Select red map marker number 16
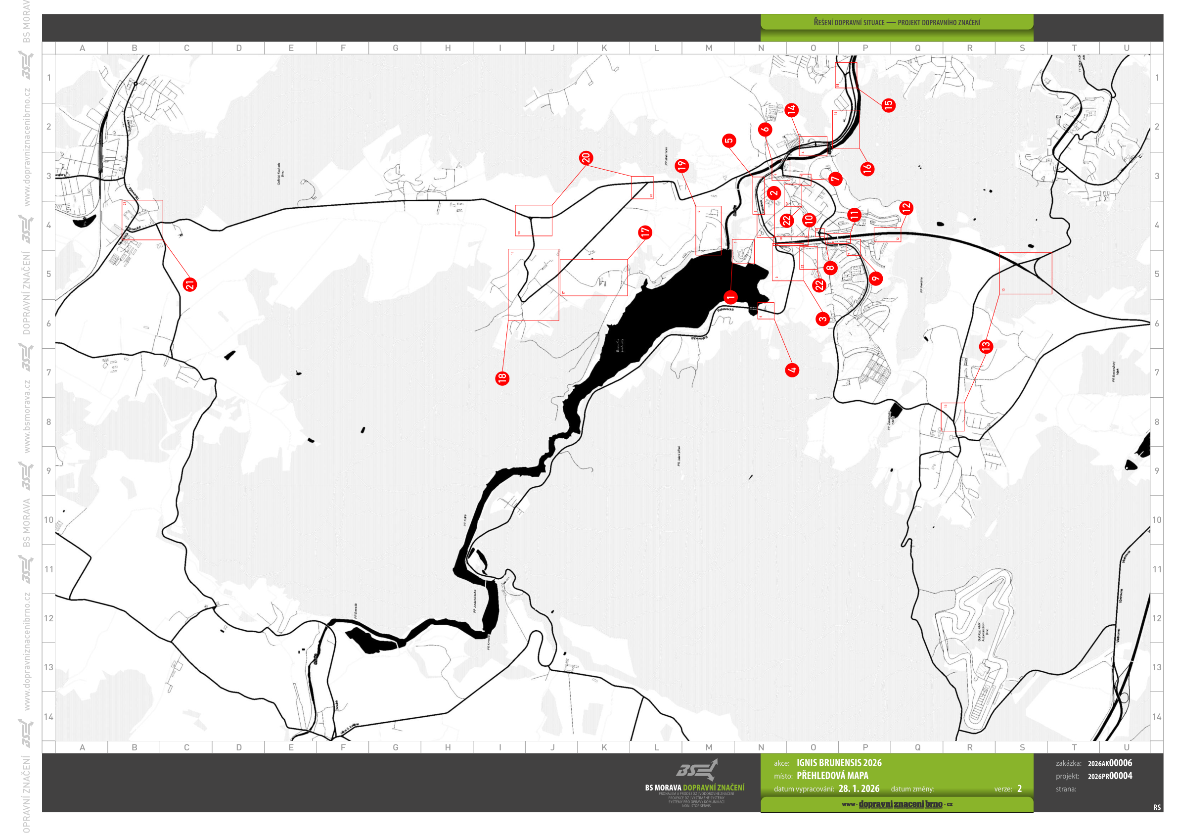 [867, 168]
